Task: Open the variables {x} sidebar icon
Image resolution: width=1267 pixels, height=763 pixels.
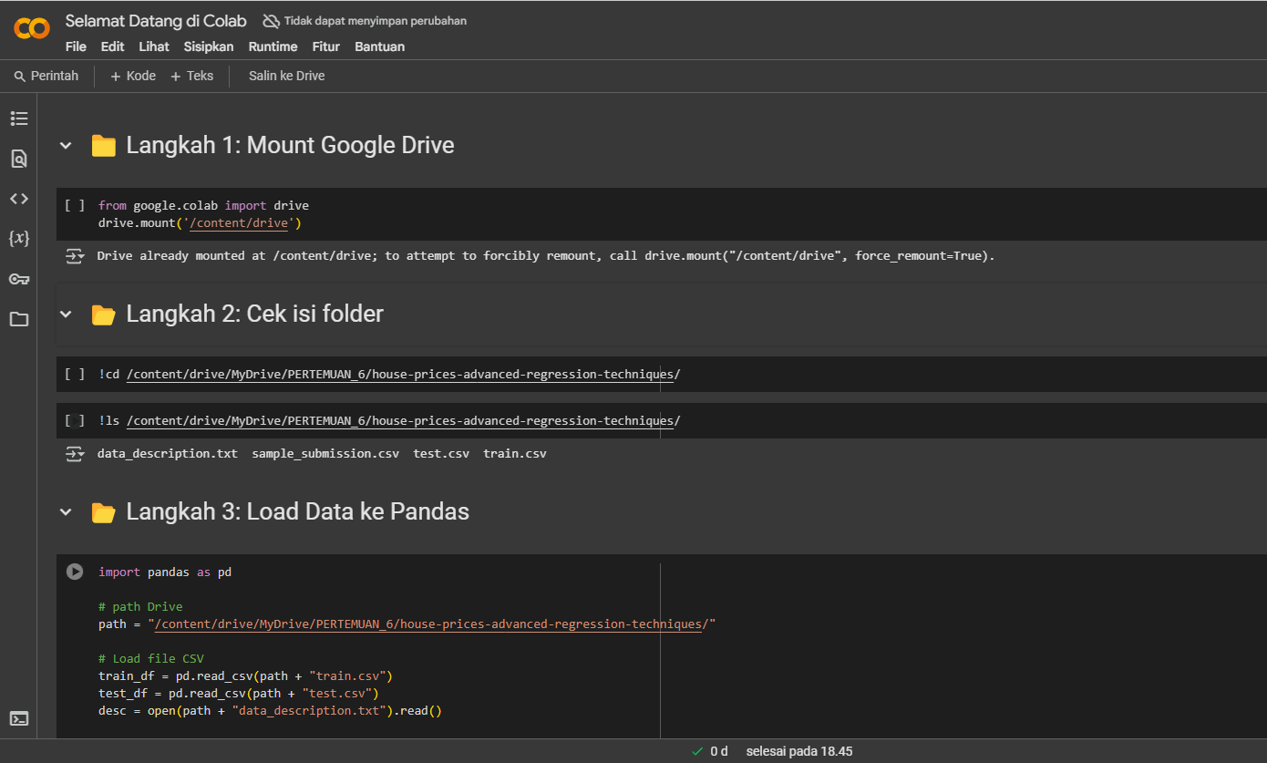Action: point(19,238)
